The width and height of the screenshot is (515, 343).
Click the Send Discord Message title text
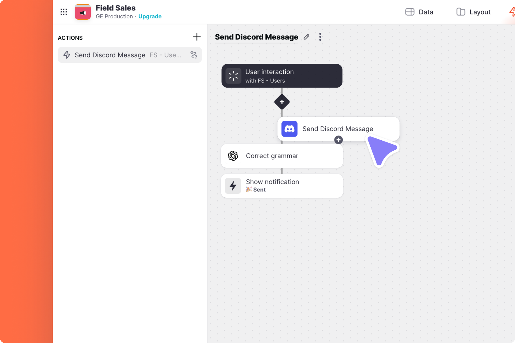pyautogui.click(x=256, y=37)
